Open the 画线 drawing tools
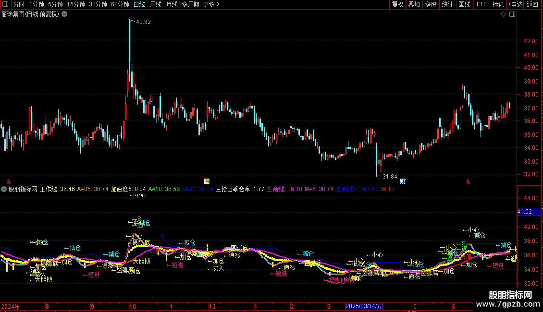Viewport: 543px width, 312px height. 464,4
